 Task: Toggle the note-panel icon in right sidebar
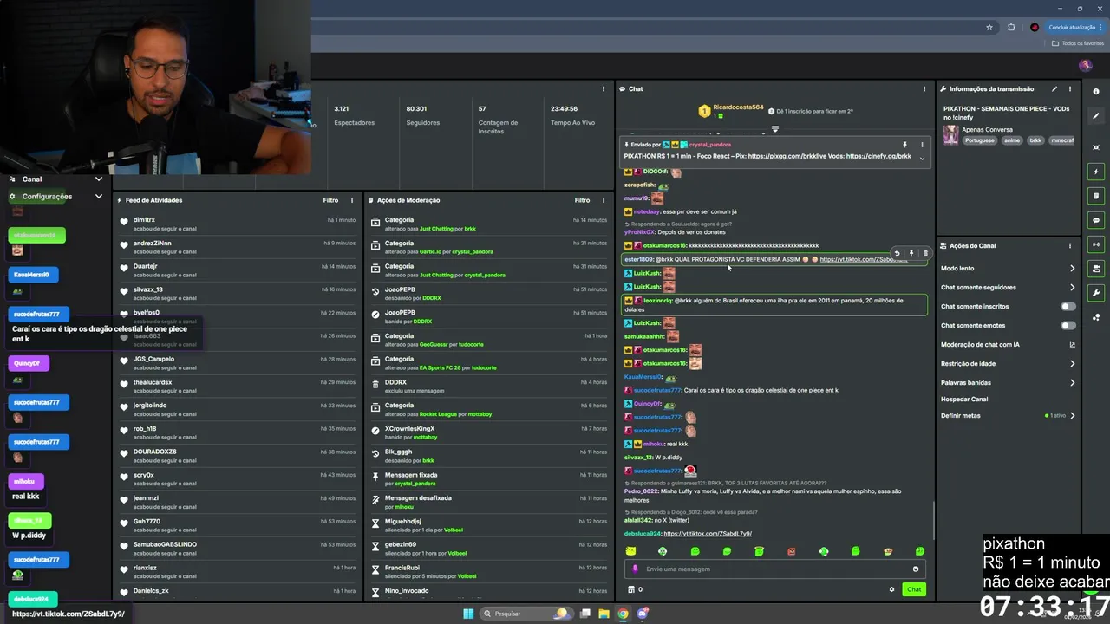coord(1096,196)
